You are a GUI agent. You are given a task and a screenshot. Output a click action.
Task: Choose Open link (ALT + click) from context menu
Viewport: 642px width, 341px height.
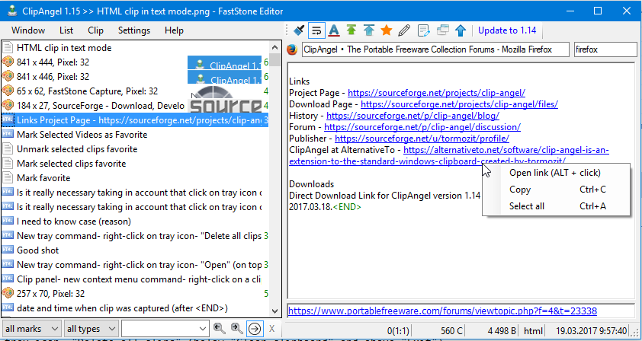[556, 173]
